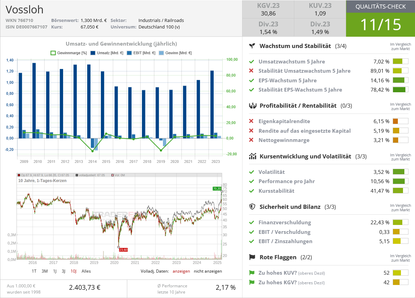Click the Industrials / Railroads sector value

(x=161, y=21)
